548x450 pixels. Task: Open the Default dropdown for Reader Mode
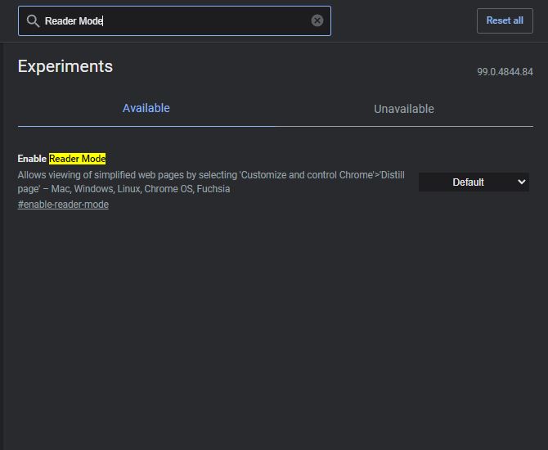click(x=474, y=182)
